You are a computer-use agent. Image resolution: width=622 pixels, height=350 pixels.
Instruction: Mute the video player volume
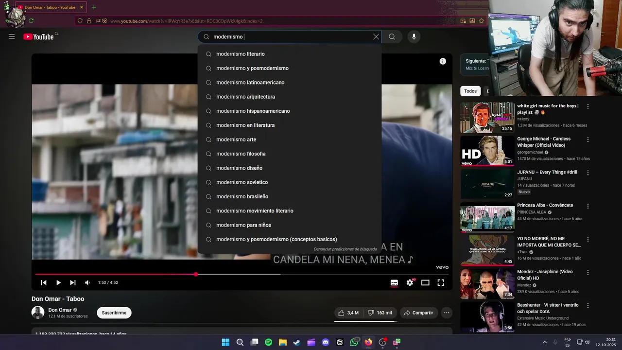coord(87,282)
